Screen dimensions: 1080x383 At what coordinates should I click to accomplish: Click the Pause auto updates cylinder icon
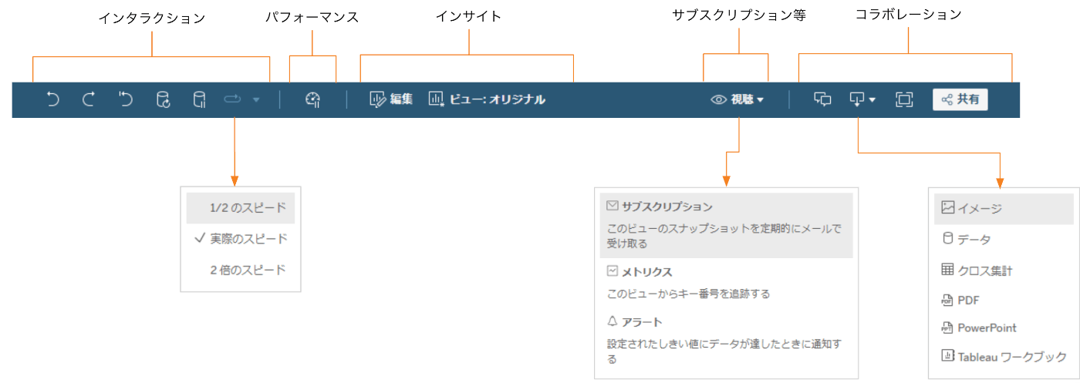click(199, 99)
